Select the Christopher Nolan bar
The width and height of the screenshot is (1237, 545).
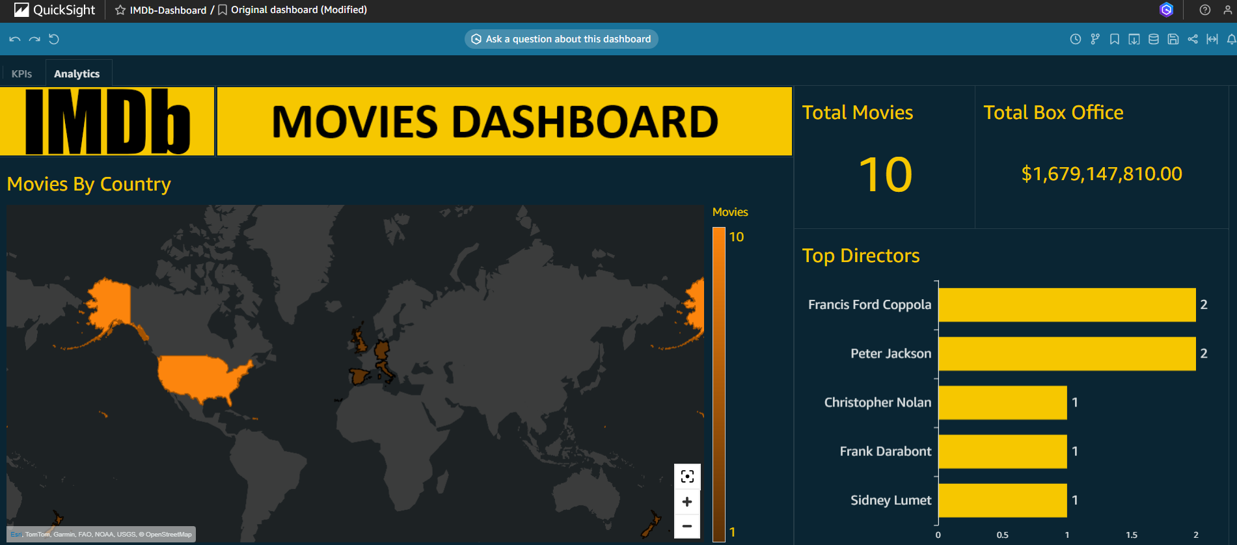1003,402
